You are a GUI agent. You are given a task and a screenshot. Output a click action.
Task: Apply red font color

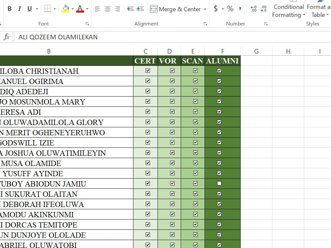click(80, 9)
